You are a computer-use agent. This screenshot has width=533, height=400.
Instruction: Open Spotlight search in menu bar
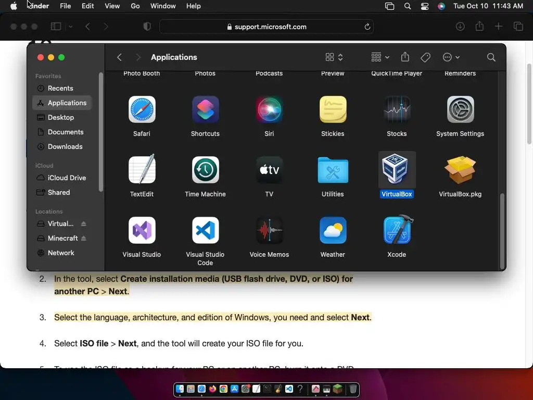pyautogui.click(x=407, y=6)
